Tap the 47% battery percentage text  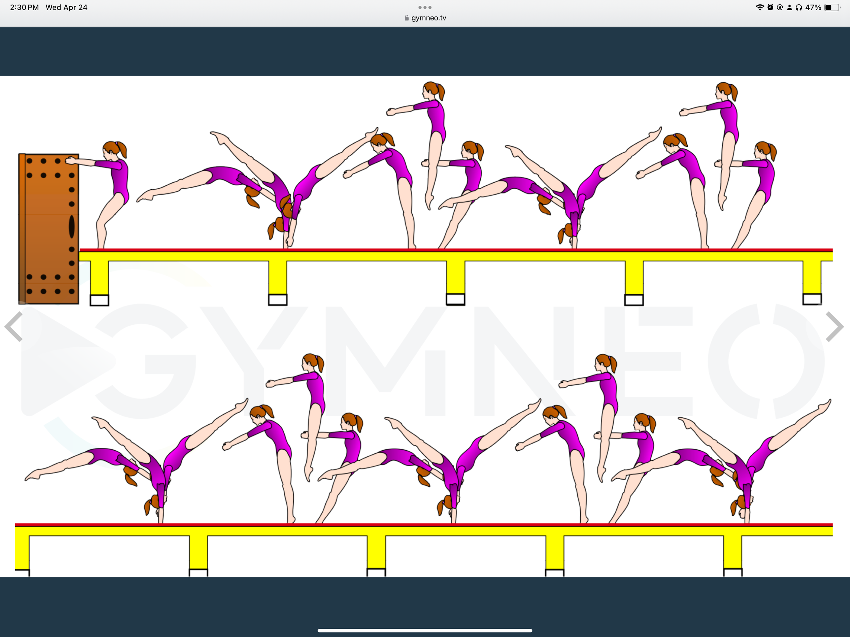click(813, 7)
